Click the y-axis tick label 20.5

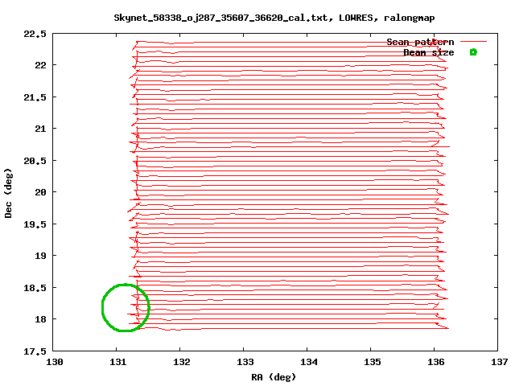35,161
